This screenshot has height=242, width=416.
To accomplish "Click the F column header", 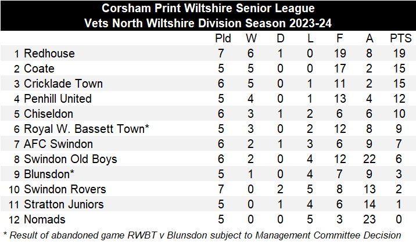I will tap(339, 39).
